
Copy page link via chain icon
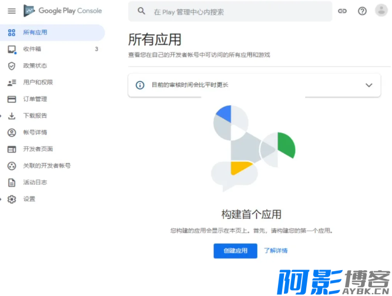coord(342,11)
